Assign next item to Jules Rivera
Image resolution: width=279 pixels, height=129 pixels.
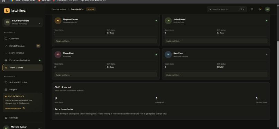click(x=216, y=41)
